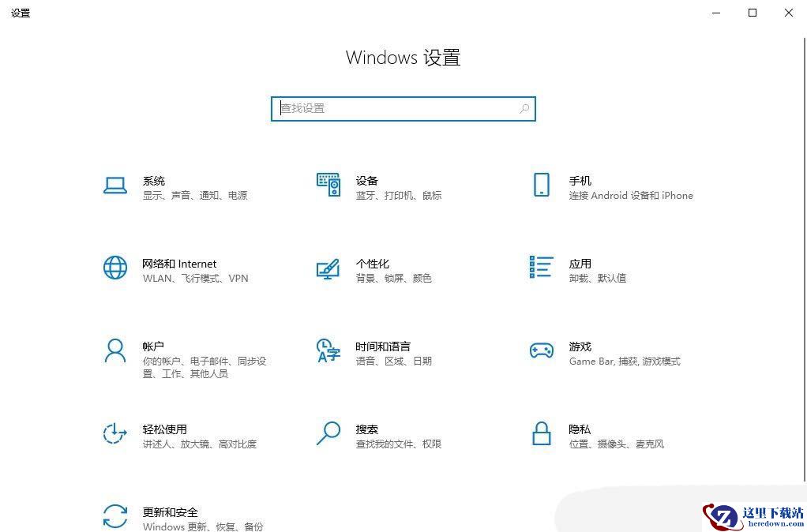The width and height of the screenshot is (807, 532).
Task: Open the 更新和安全 text link
Action: click(171, 512)
